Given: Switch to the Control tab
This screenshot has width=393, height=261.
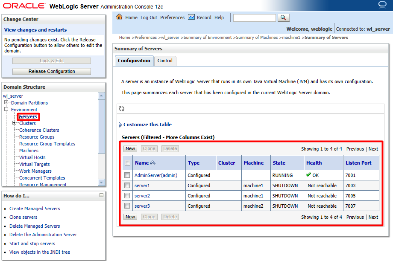Looking at the screenshot, I should [165, 61].
